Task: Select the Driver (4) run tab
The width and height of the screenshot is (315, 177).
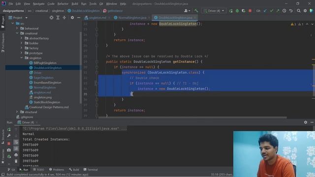Action: click(28, 122)
